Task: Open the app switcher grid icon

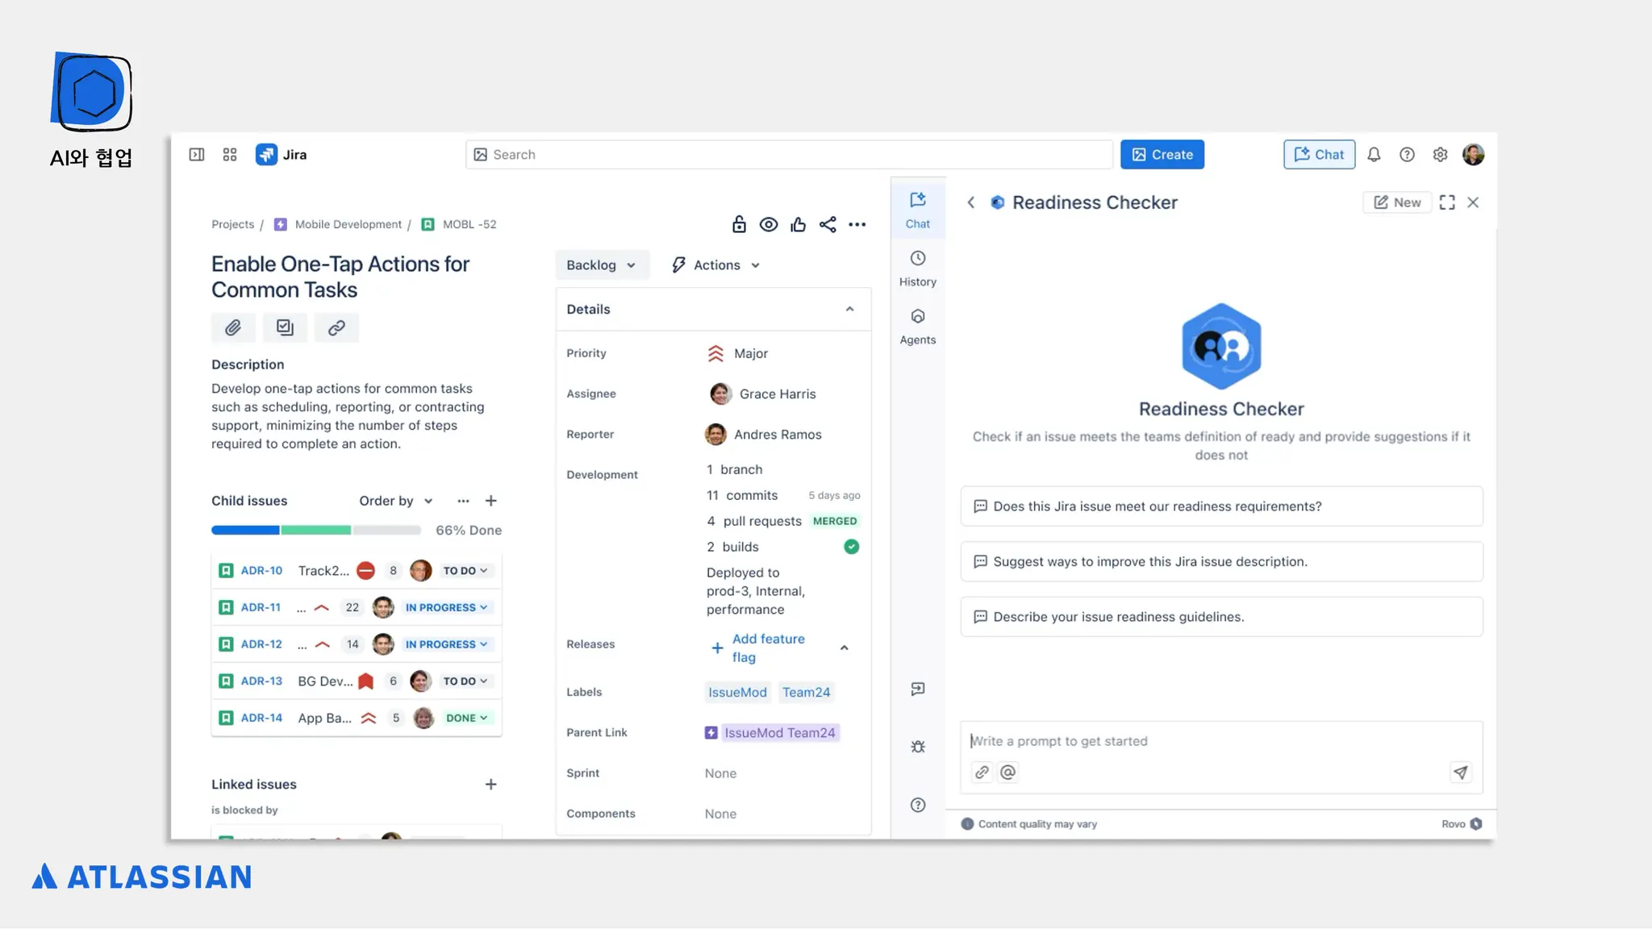Action: tap(230, 155)
